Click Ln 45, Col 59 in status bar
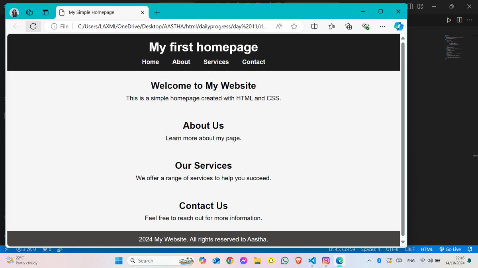Image resolution: width=478 pixels, height=268 pixels. tap(342, 249)
